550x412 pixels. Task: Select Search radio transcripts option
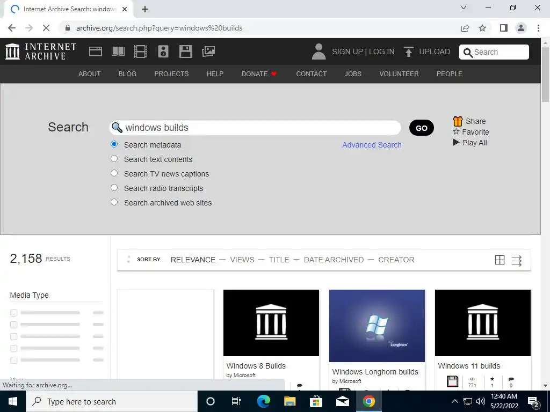tap(114, 187)
